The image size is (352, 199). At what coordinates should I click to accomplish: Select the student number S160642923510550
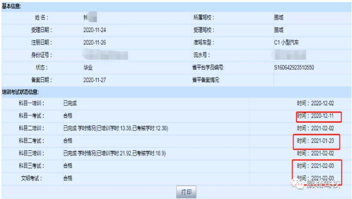294,67
